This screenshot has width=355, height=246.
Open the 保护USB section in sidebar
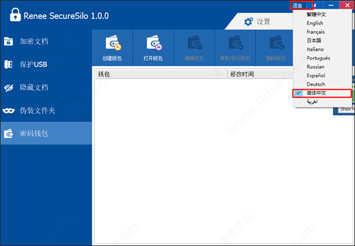(x=46, y=64)
